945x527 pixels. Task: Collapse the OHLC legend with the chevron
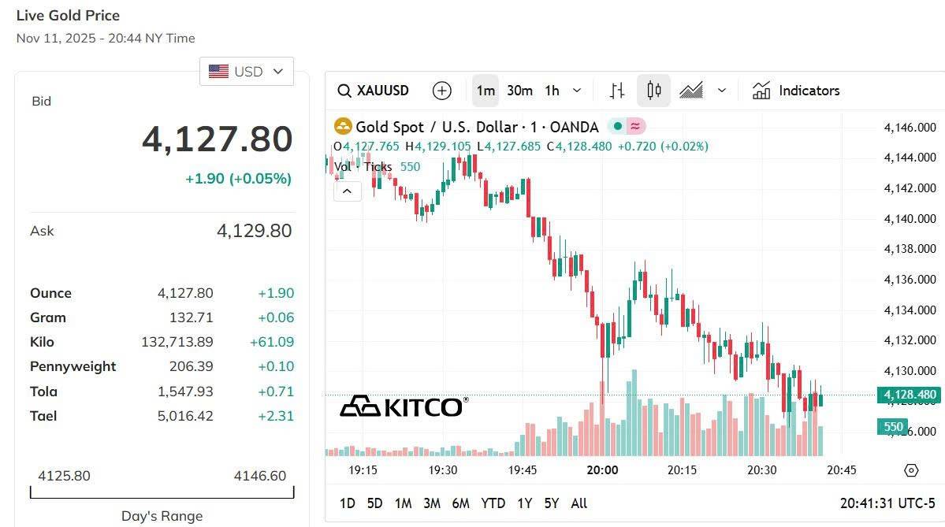347,191
